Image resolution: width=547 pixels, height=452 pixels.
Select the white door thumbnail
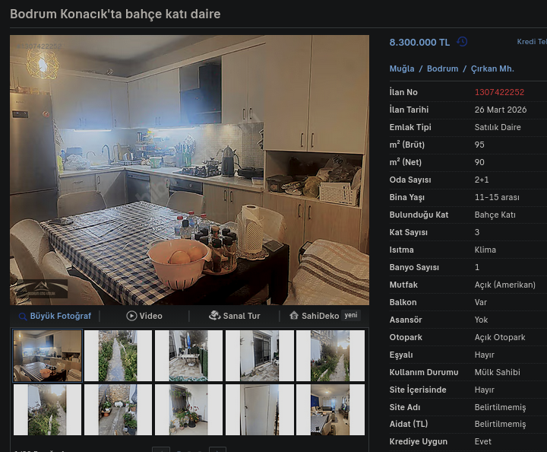point(259,409)
